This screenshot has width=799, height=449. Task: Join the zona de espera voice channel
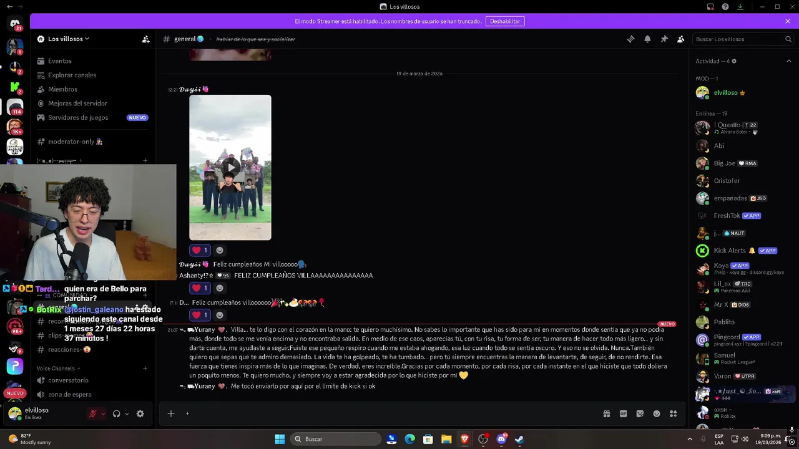[x=92, y=394]
